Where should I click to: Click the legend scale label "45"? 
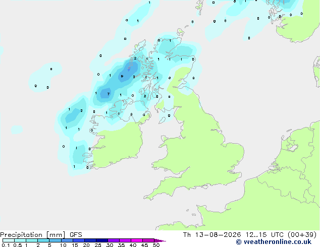pos(144,245)
